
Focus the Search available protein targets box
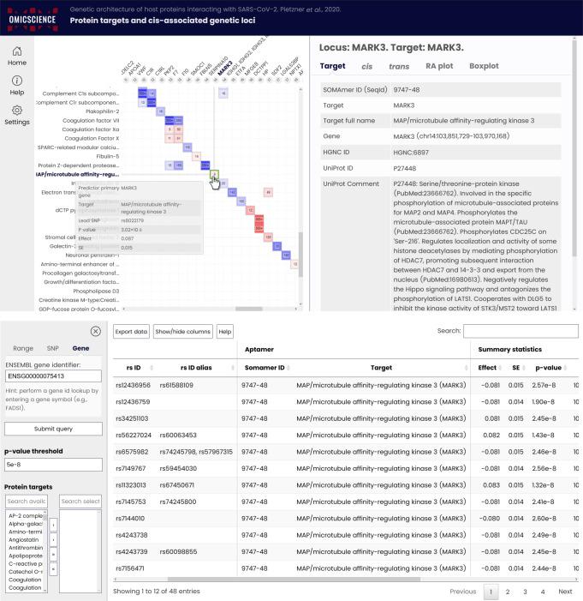pyautogui.click(x=27, y=502)
